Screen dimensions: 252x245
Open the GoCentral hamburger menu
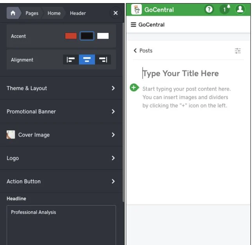pyautogui.click(x=133, y=25)
